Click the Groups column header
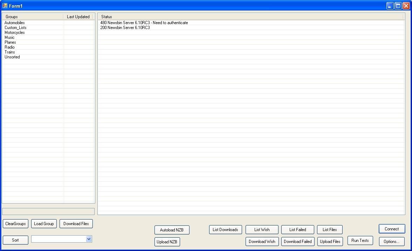This screenshot has width=412, height=251. (33, 17)
